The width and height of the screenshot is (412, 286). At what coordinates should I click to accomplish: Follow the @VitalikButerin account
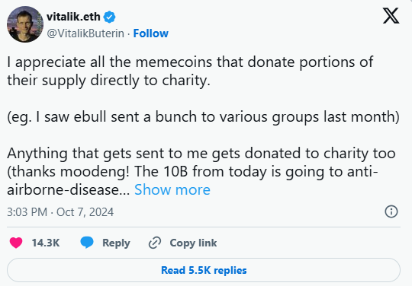pyautogui.click(x=150, y=33)
